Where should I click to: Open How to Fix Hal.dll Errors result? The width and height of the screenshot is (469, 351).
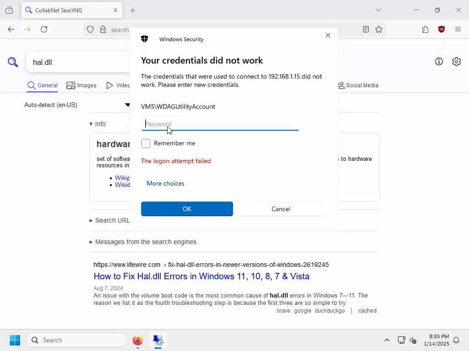(202, 276)
